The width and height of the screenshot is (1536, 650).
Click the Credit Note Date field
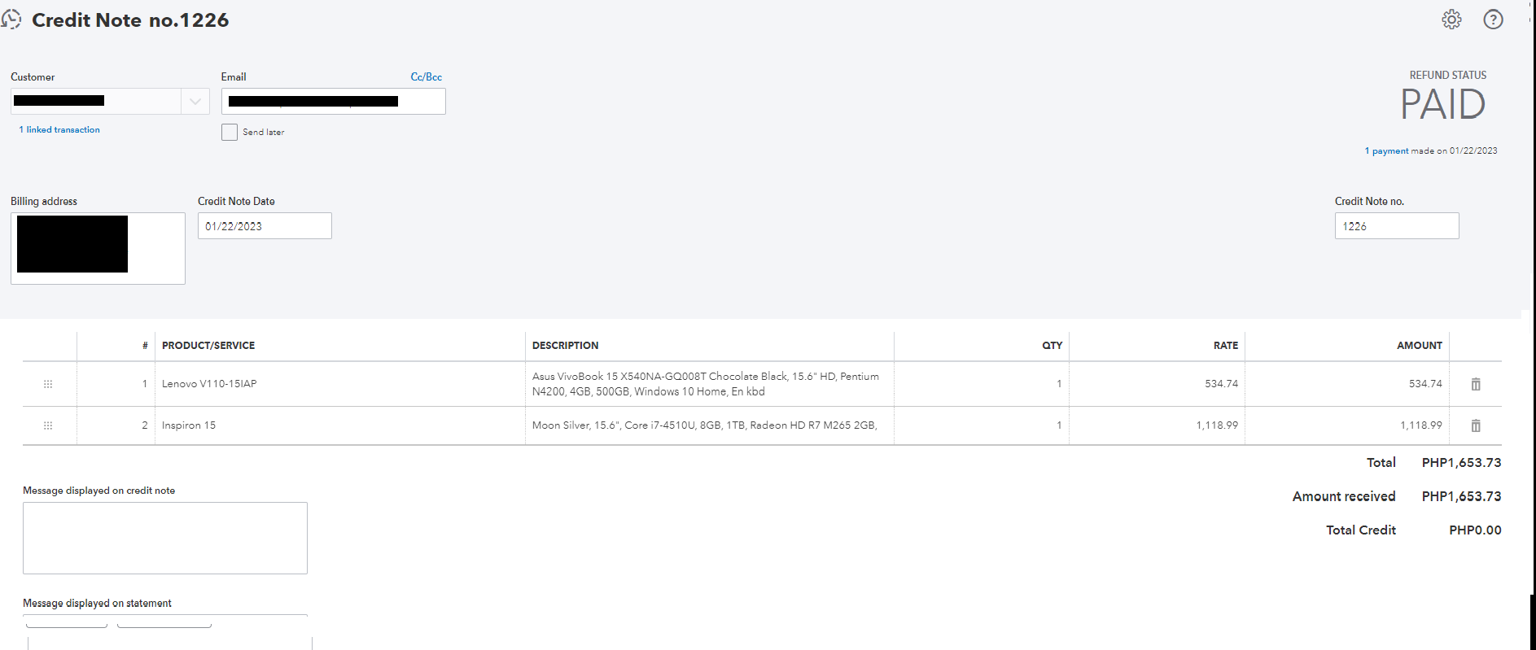pos(265,226)
